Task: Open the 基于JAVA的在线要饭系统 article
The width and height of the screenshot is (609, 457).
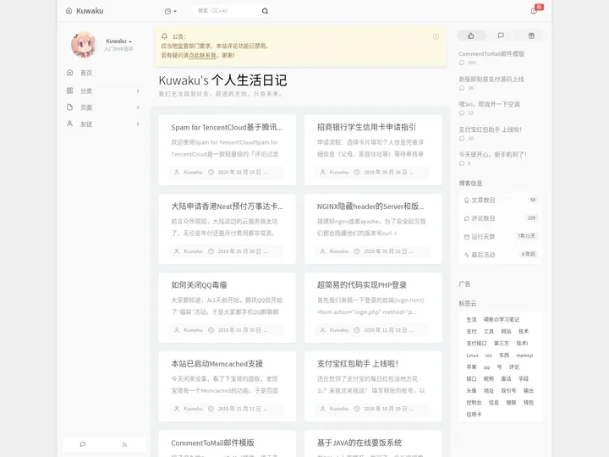Action: pos(359,443)
